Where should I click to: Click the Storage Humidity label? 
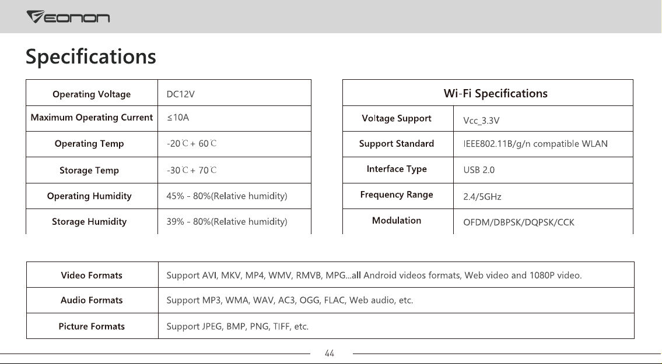[89, 222]
